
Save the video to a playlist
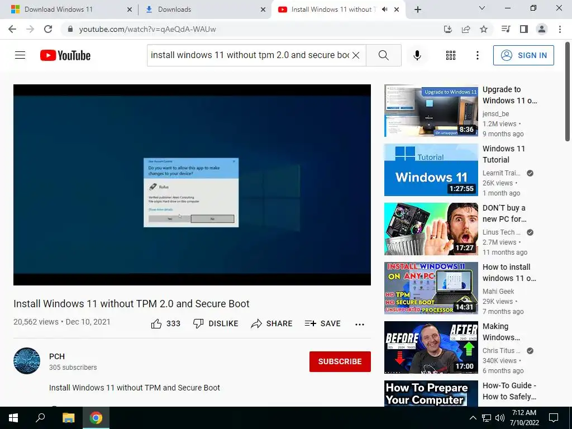(x=322, y=323)
